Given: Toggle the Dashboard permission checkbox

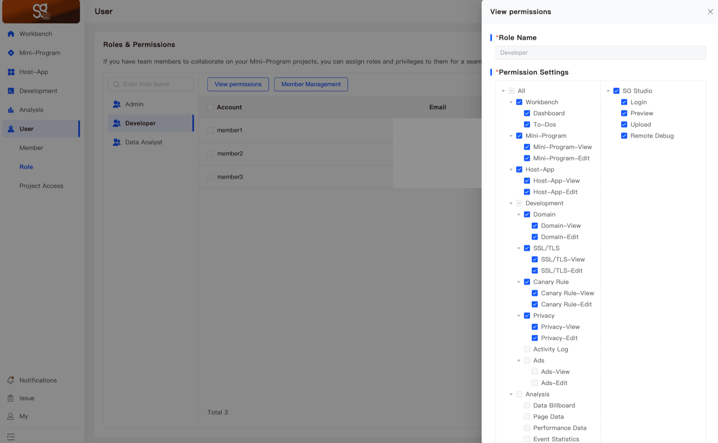Looking at the screenshot, I should click(x=527, y=113).
